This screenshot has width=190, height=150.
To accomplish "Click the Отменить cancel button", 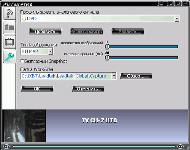I will 88,89.
